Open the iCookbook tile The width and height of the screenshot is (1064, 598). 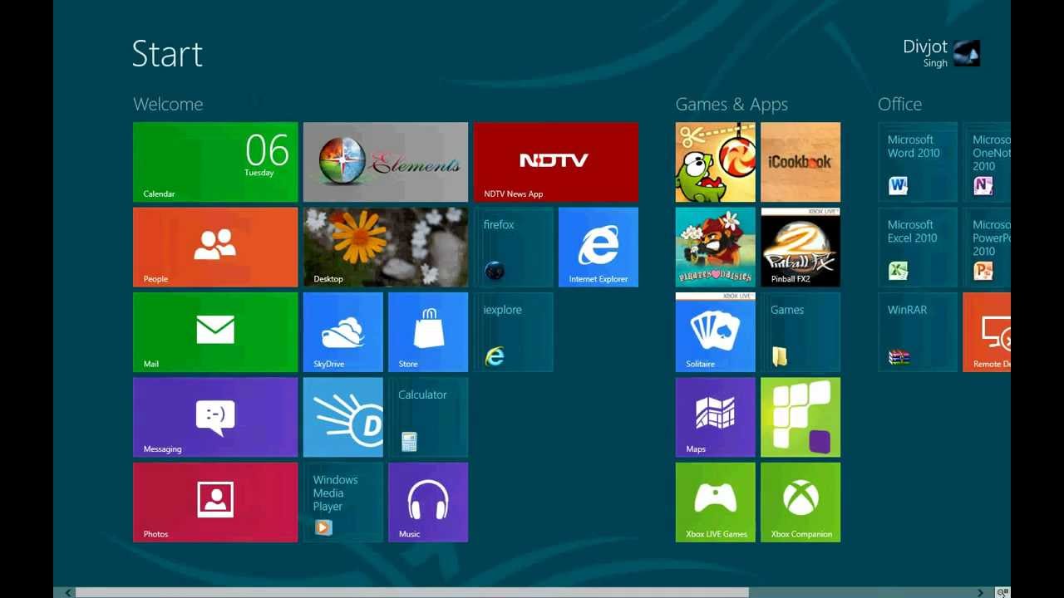(x=800, y=162)
